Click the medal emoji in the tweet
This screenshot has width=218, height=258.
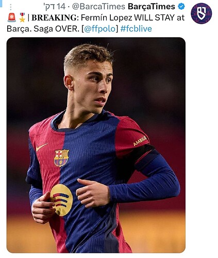[x=22, y=18]
